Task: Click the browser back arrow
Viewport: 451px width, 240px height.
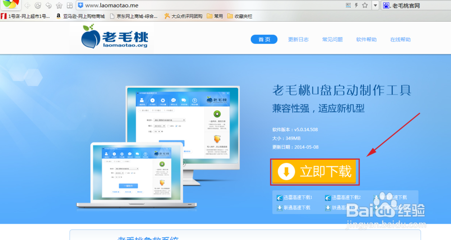Action: coord(28,5)
